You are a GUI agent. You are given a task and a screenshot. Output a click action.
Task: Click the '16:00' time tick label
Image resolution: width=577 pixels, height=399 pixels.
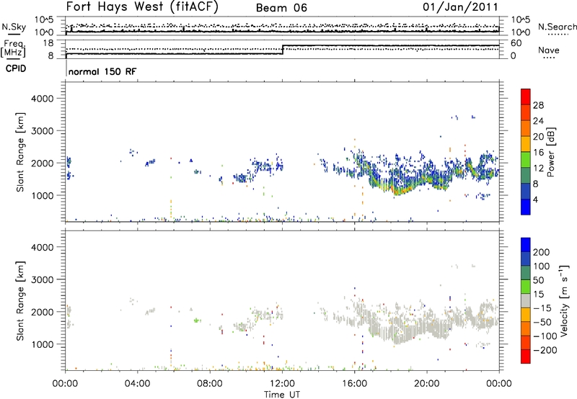pyautogui.click(x=354, y=384)
